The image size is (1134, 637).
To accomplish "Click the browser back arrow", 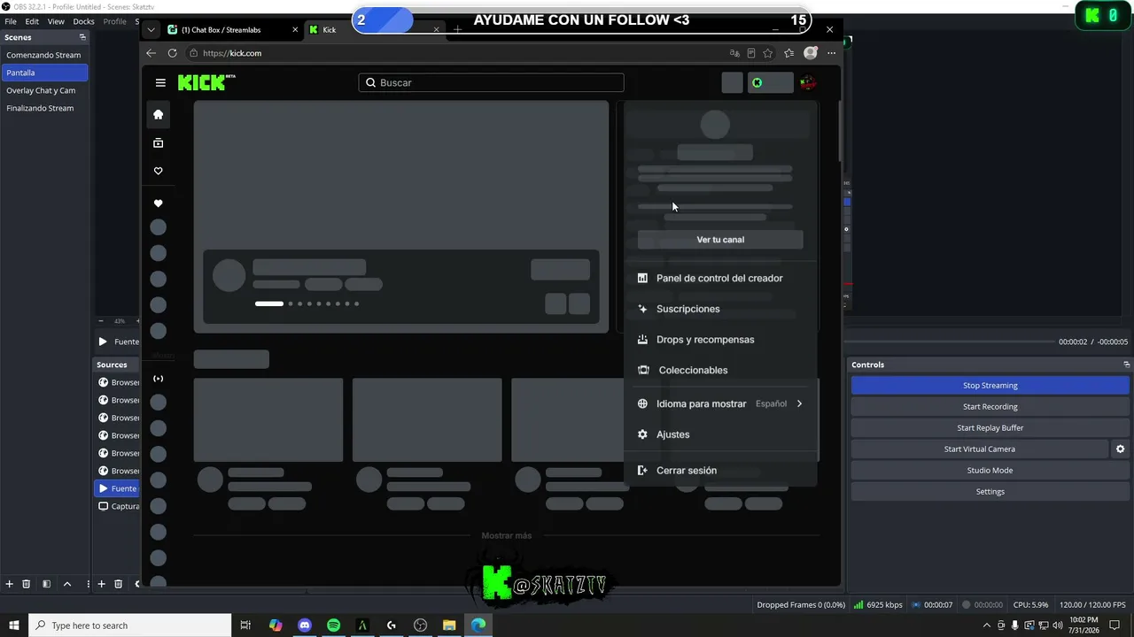I will click(x=151, y=53).
